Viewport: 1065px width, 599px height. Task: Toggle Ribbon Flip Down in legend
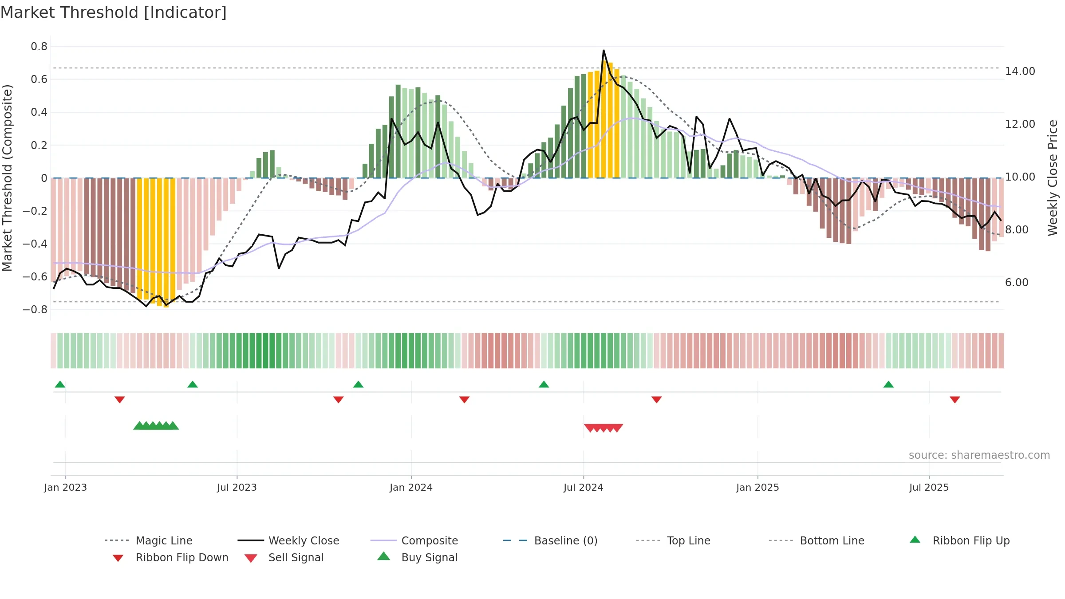(x=170, y=557)
